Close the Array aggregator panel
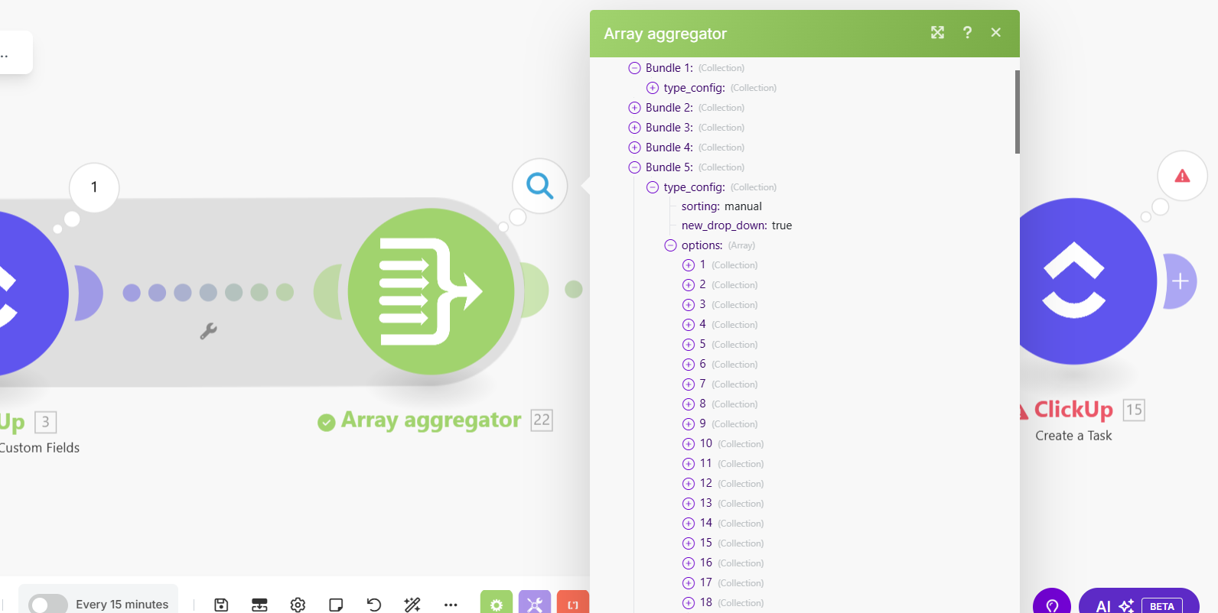This screenshot has height=613, width=1218. pos(996,32)
